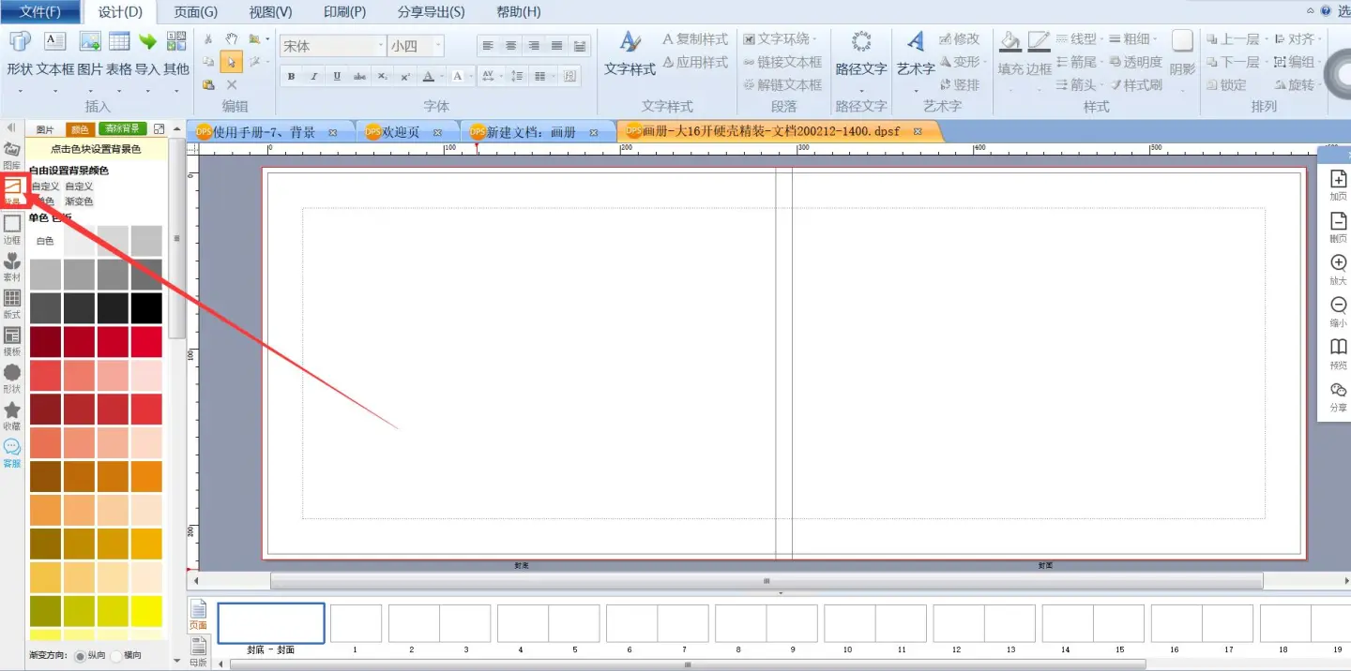This screenshot has height=671, width=1351.
Task: Toggle bold text formatting
Action: (291, 77)
